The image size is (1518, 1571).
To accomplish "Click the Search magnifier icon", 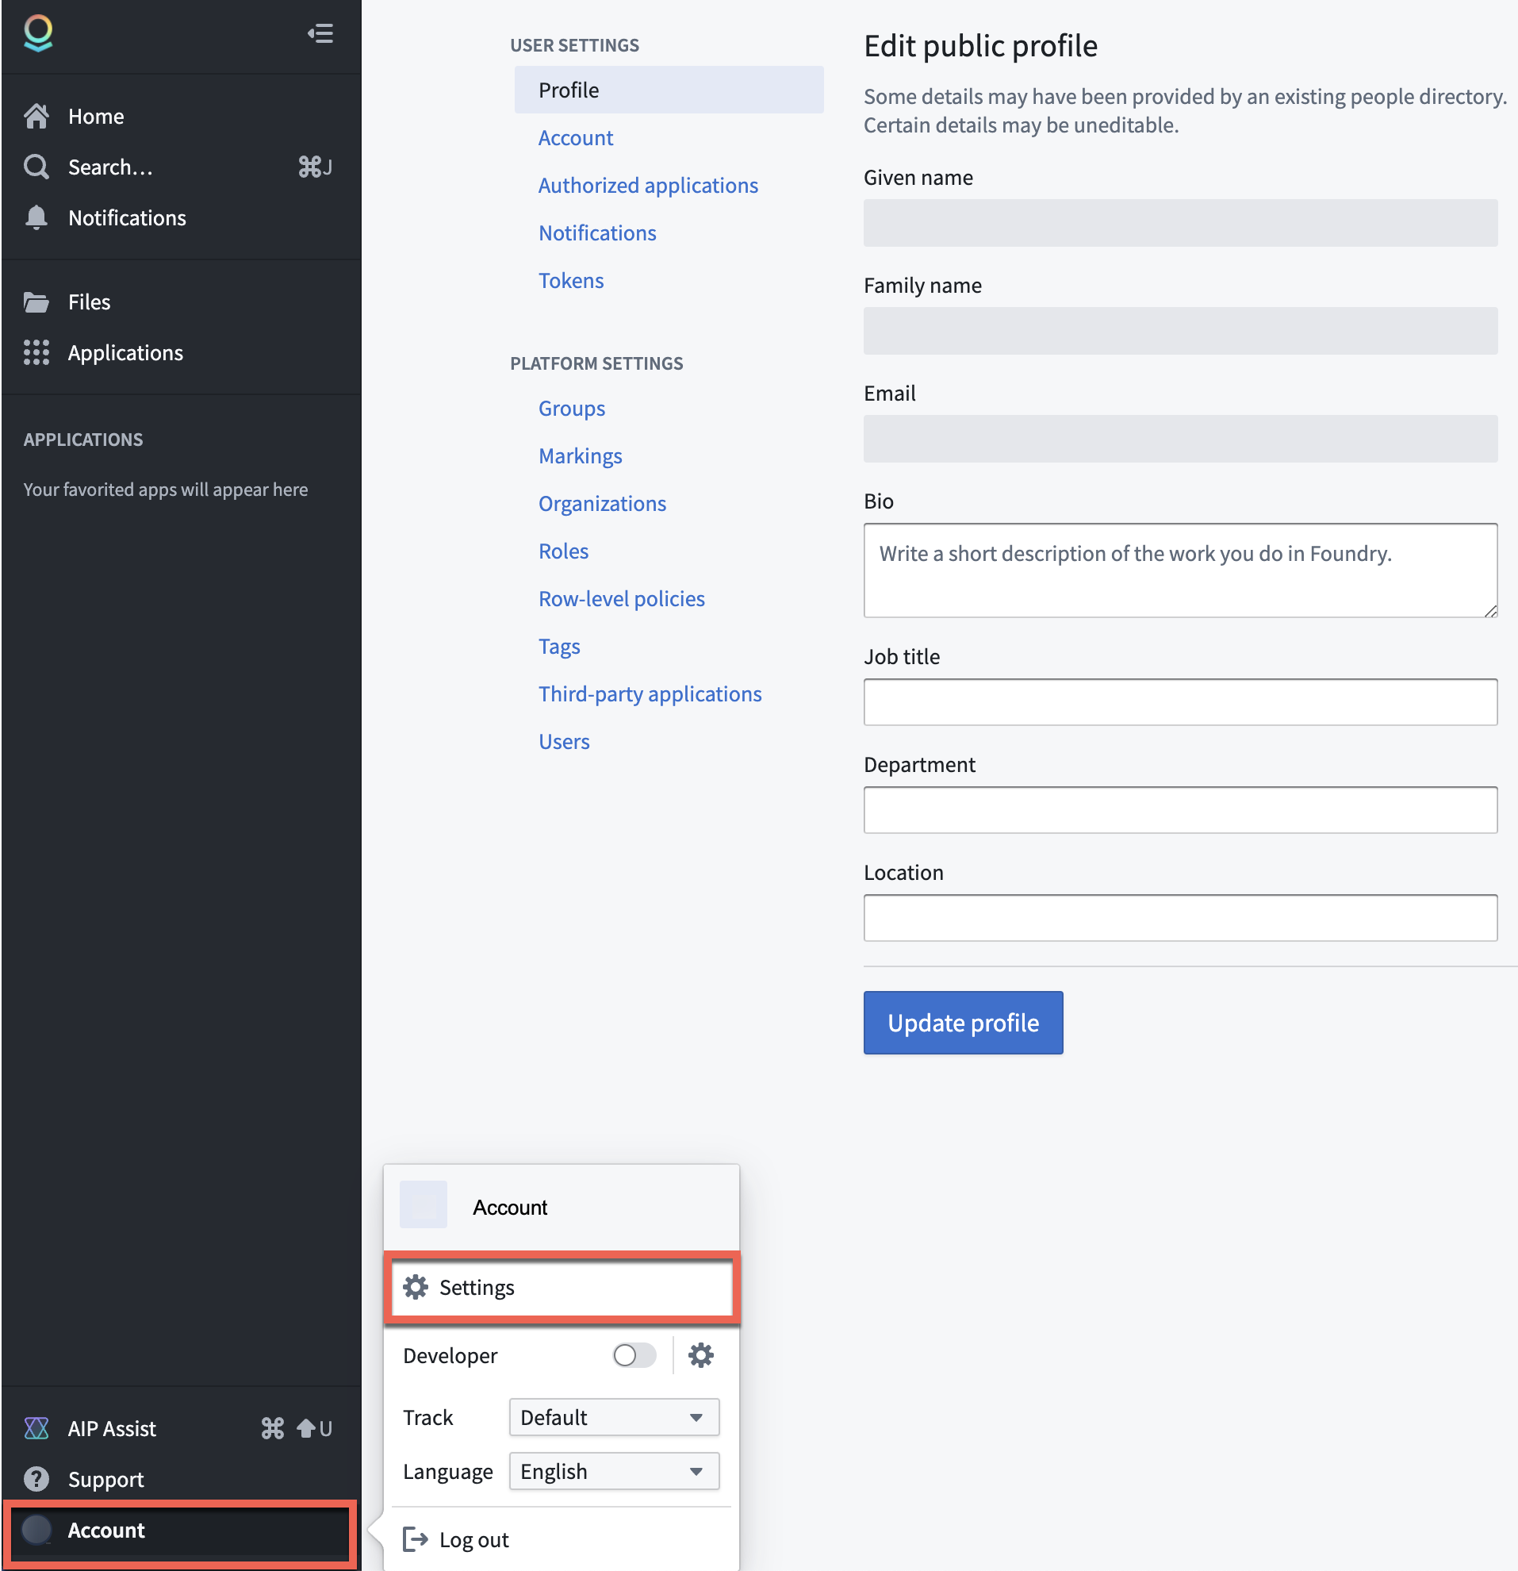I will [x=36, y=167].
